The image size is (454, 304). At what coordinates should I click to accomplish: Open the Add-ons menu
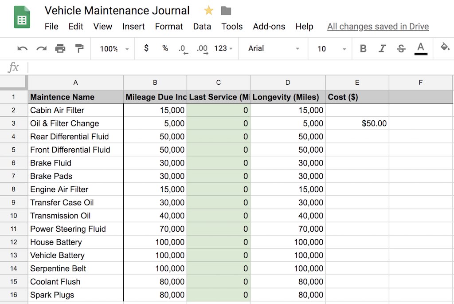coord(269,27)
